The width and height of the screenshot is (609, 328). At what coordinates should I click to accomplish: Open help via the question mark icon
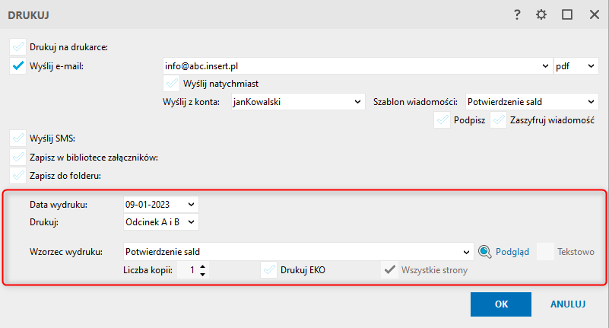[517, 14]
